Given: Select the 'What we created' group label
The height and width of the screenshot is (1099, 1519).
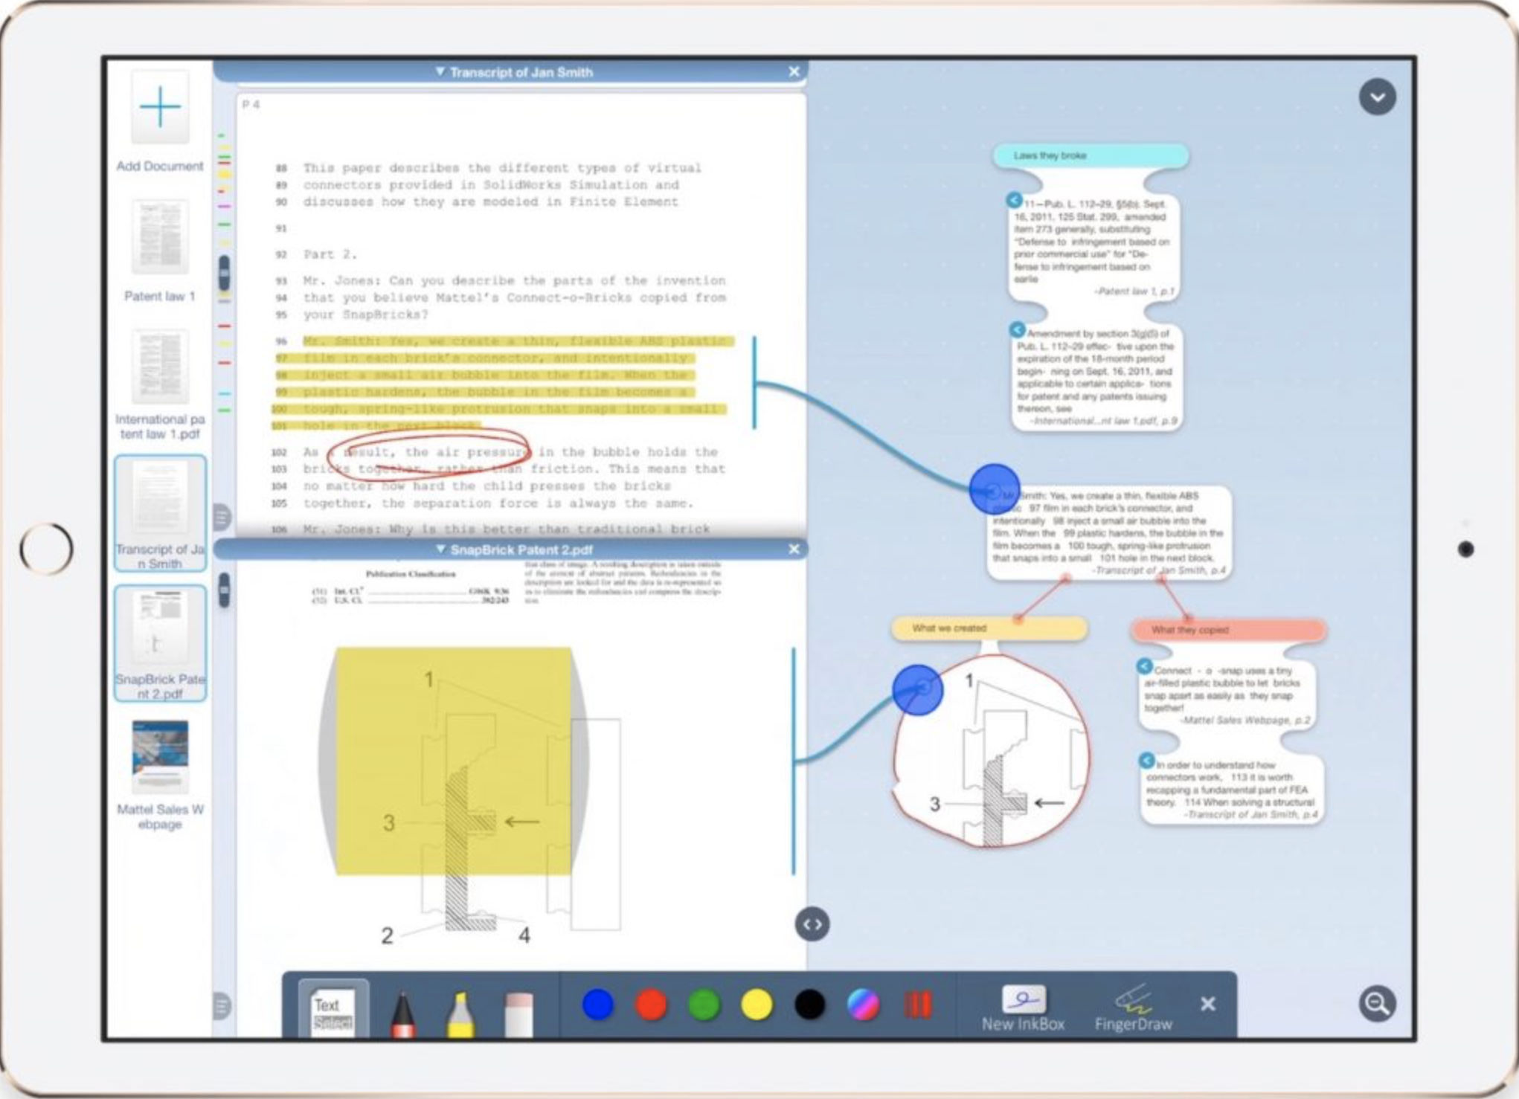Looking at the screenshot, I should click(989, 628).
